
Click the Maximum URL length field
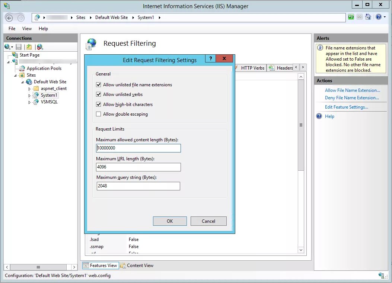pos(138,167)
